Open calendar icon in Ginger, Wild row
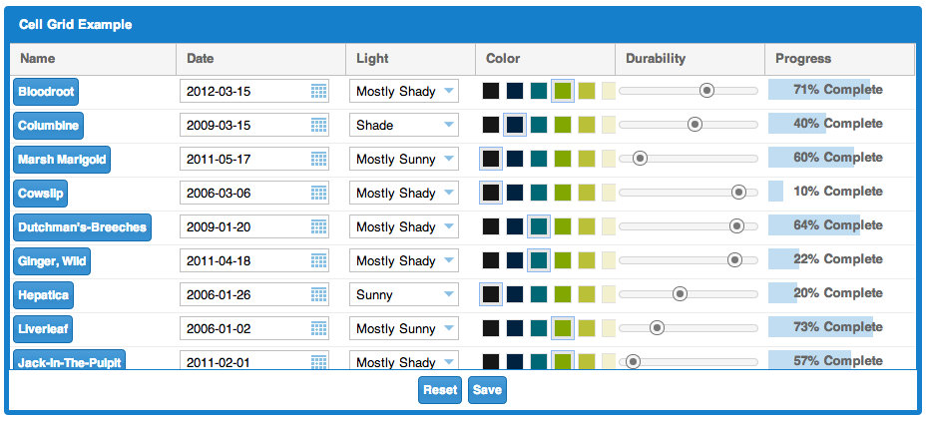Screen dimensions: 927x422 [318, 260]
